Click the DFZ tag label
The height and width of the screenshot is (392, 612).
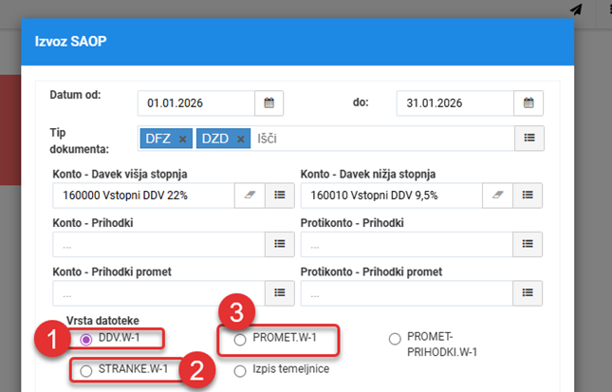pos(158,139)
